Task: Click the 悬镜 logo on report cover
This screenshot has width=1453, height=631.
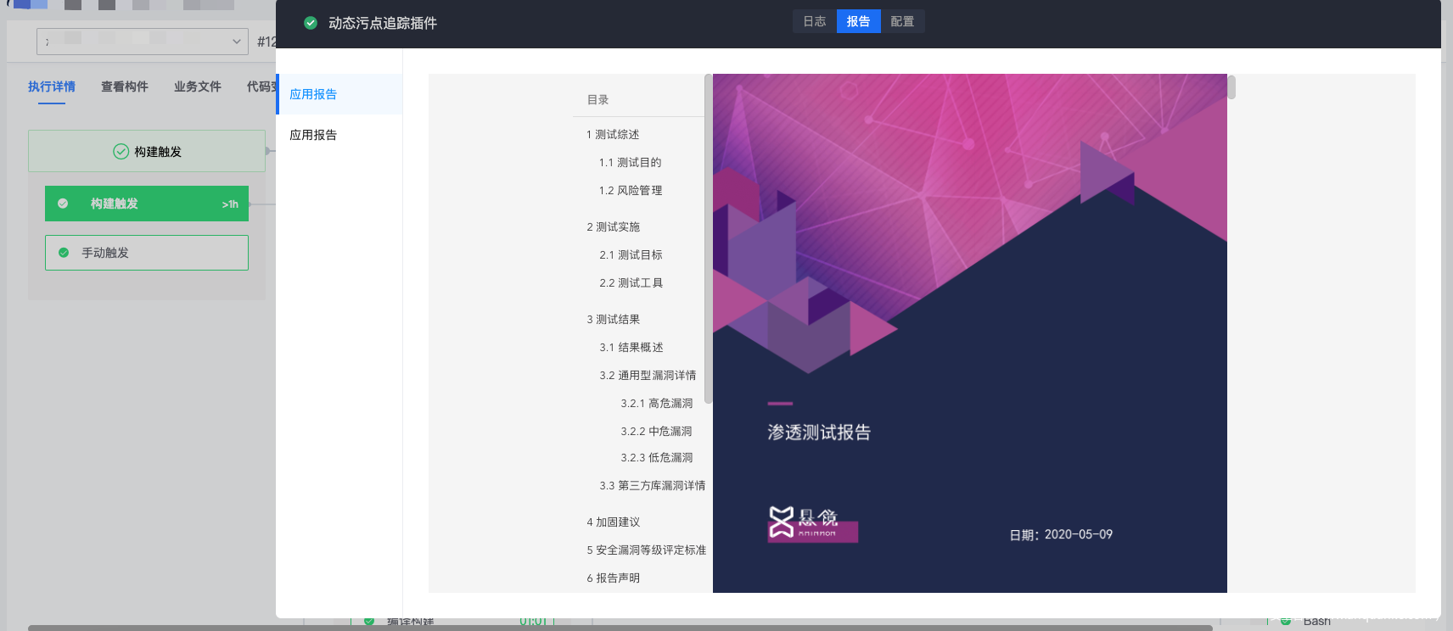Action: pos(812,522)
